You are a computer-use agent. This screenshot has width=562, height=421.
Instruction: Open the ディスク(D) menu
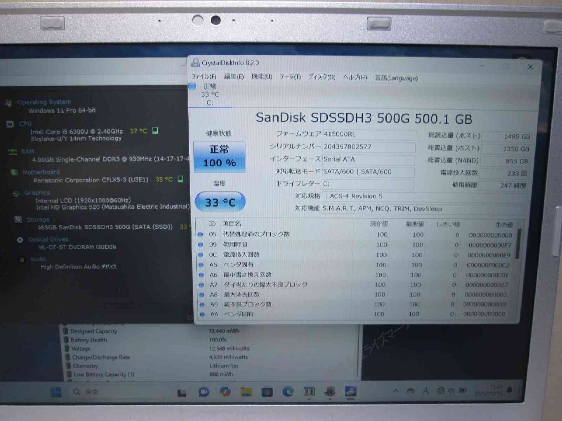pos(321,77)
